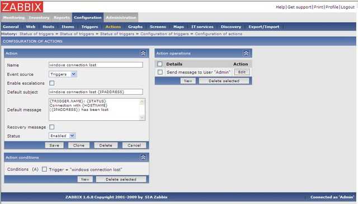Go to Export/Import submenu

264,27
